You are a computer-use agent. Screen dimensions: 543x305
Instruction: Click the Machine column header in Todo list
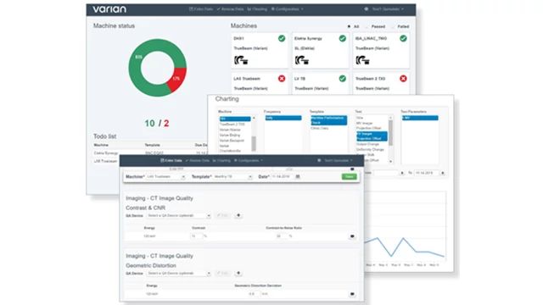pyautogui.click(x=101, y=145)
